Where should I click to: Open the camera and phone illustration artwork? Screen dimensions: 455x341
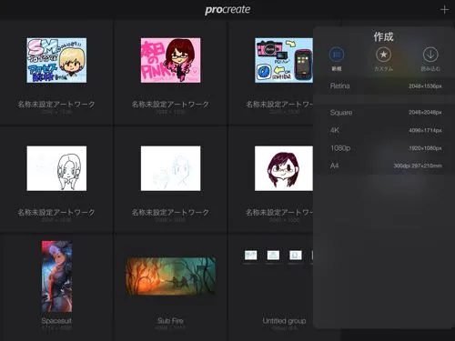click(284, 60)
